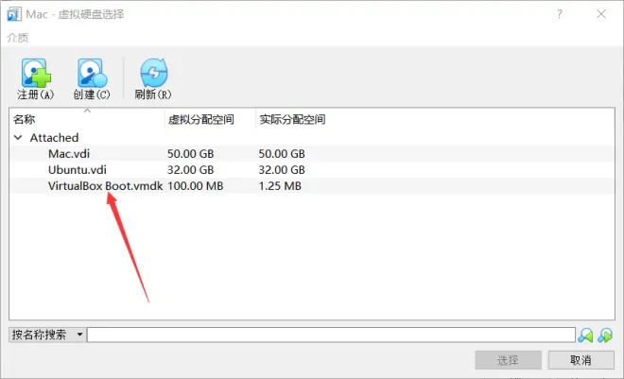This screenshot has height=379, width=624.
Task: Sort by 实际分配空间 column header
Action: 292,119
